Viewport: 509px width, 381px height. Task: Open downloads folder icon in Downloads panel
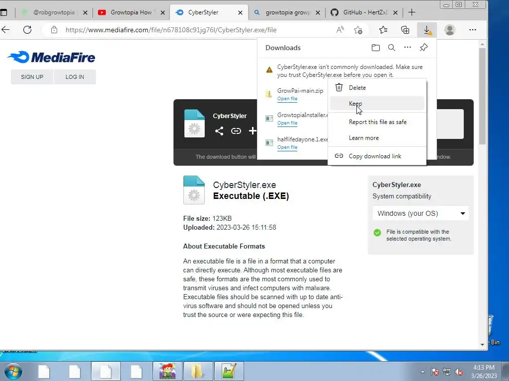376,48
